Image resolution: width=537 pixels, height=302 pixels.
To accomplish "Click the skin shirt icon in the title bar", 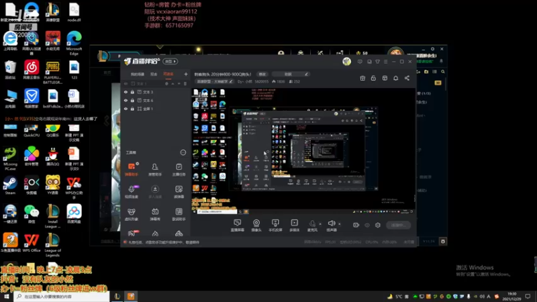I will tap(377, 62).
